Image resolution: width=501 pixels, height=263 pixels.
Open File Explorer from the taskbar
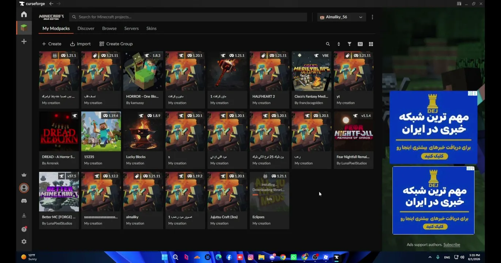[x=261, y=257]
